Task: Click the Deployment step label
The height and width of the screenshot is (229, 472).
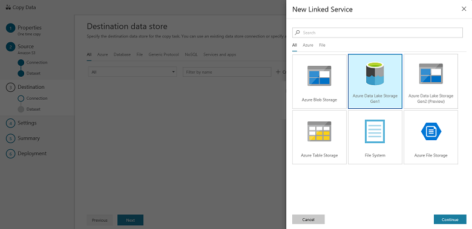Action: click(x=32, y=153)
